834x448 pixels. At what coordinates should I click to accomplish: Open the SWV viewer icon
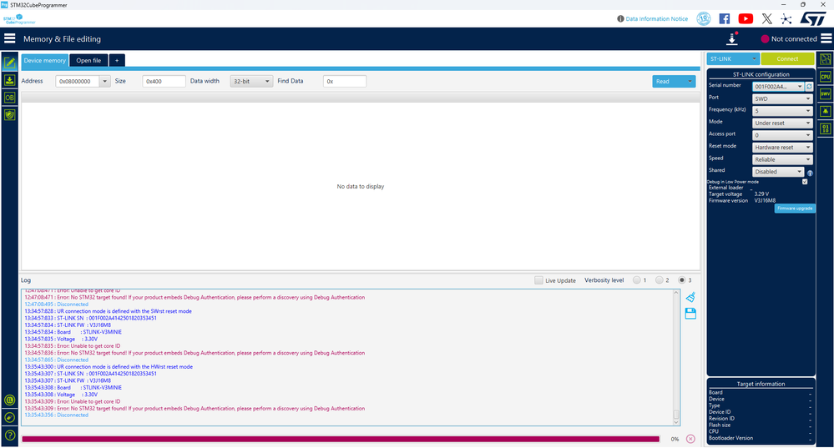(x=826, y=94)
